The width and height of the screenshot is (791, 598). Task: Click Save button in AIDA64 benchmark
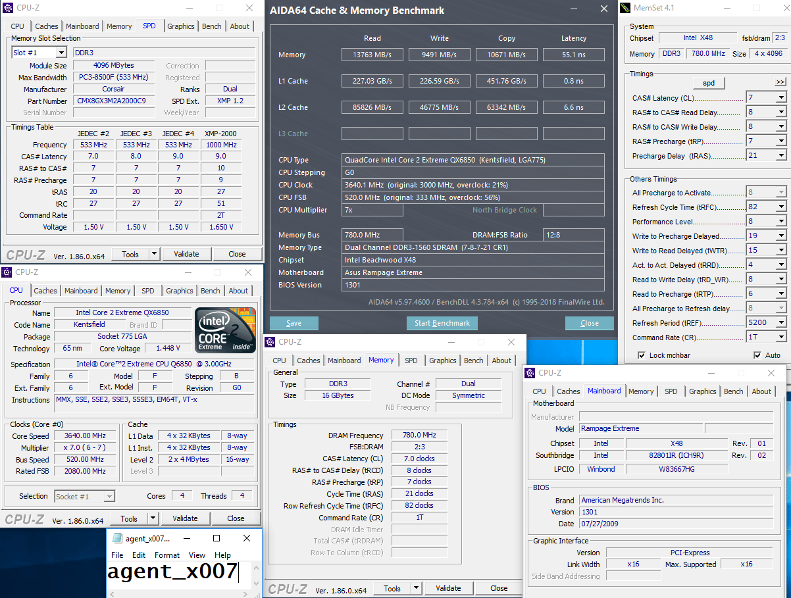tap(293, 323)
